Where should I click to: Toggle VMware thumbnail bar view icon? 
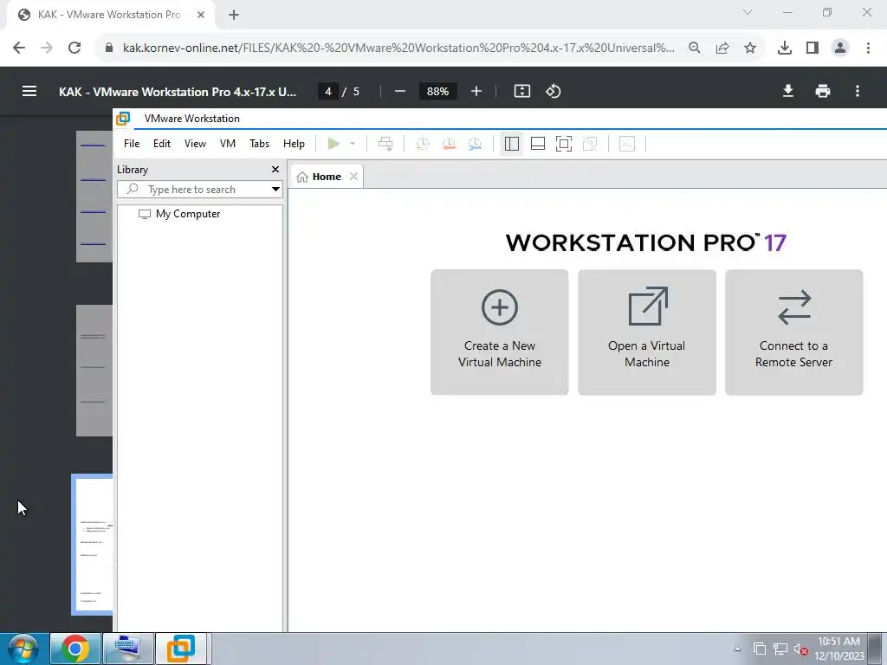pyautogui.click(x=538, y=144)
